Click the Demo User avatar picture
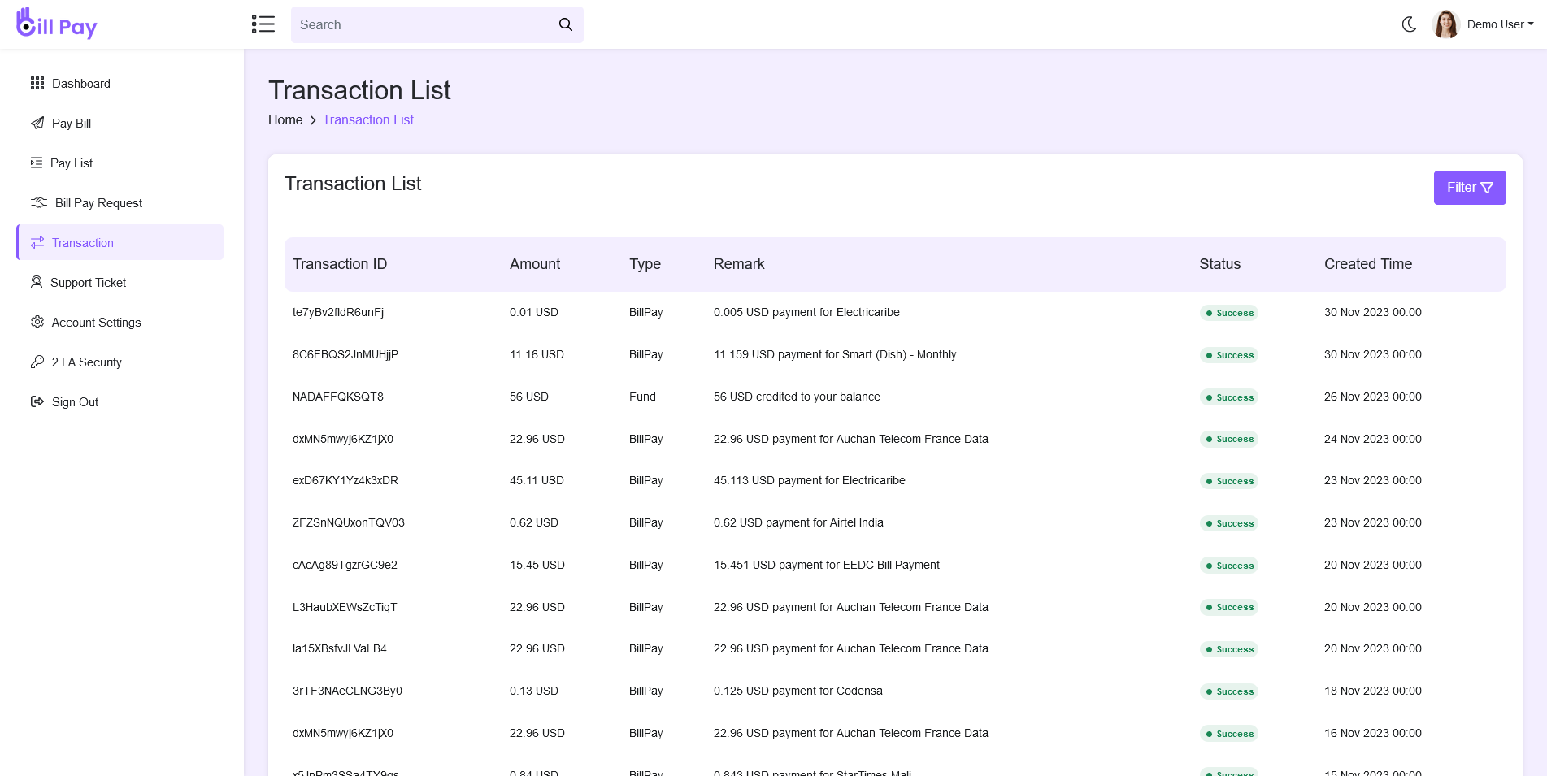 [x=1446, y=24]
